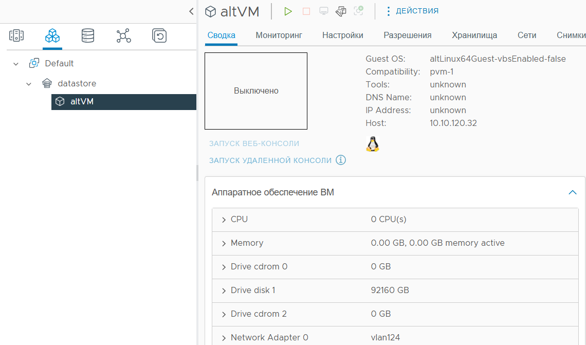Open the Настройки tab
The width and height of the screenshot is (586, 345).
pyautogui.click(x=343, y=35)
